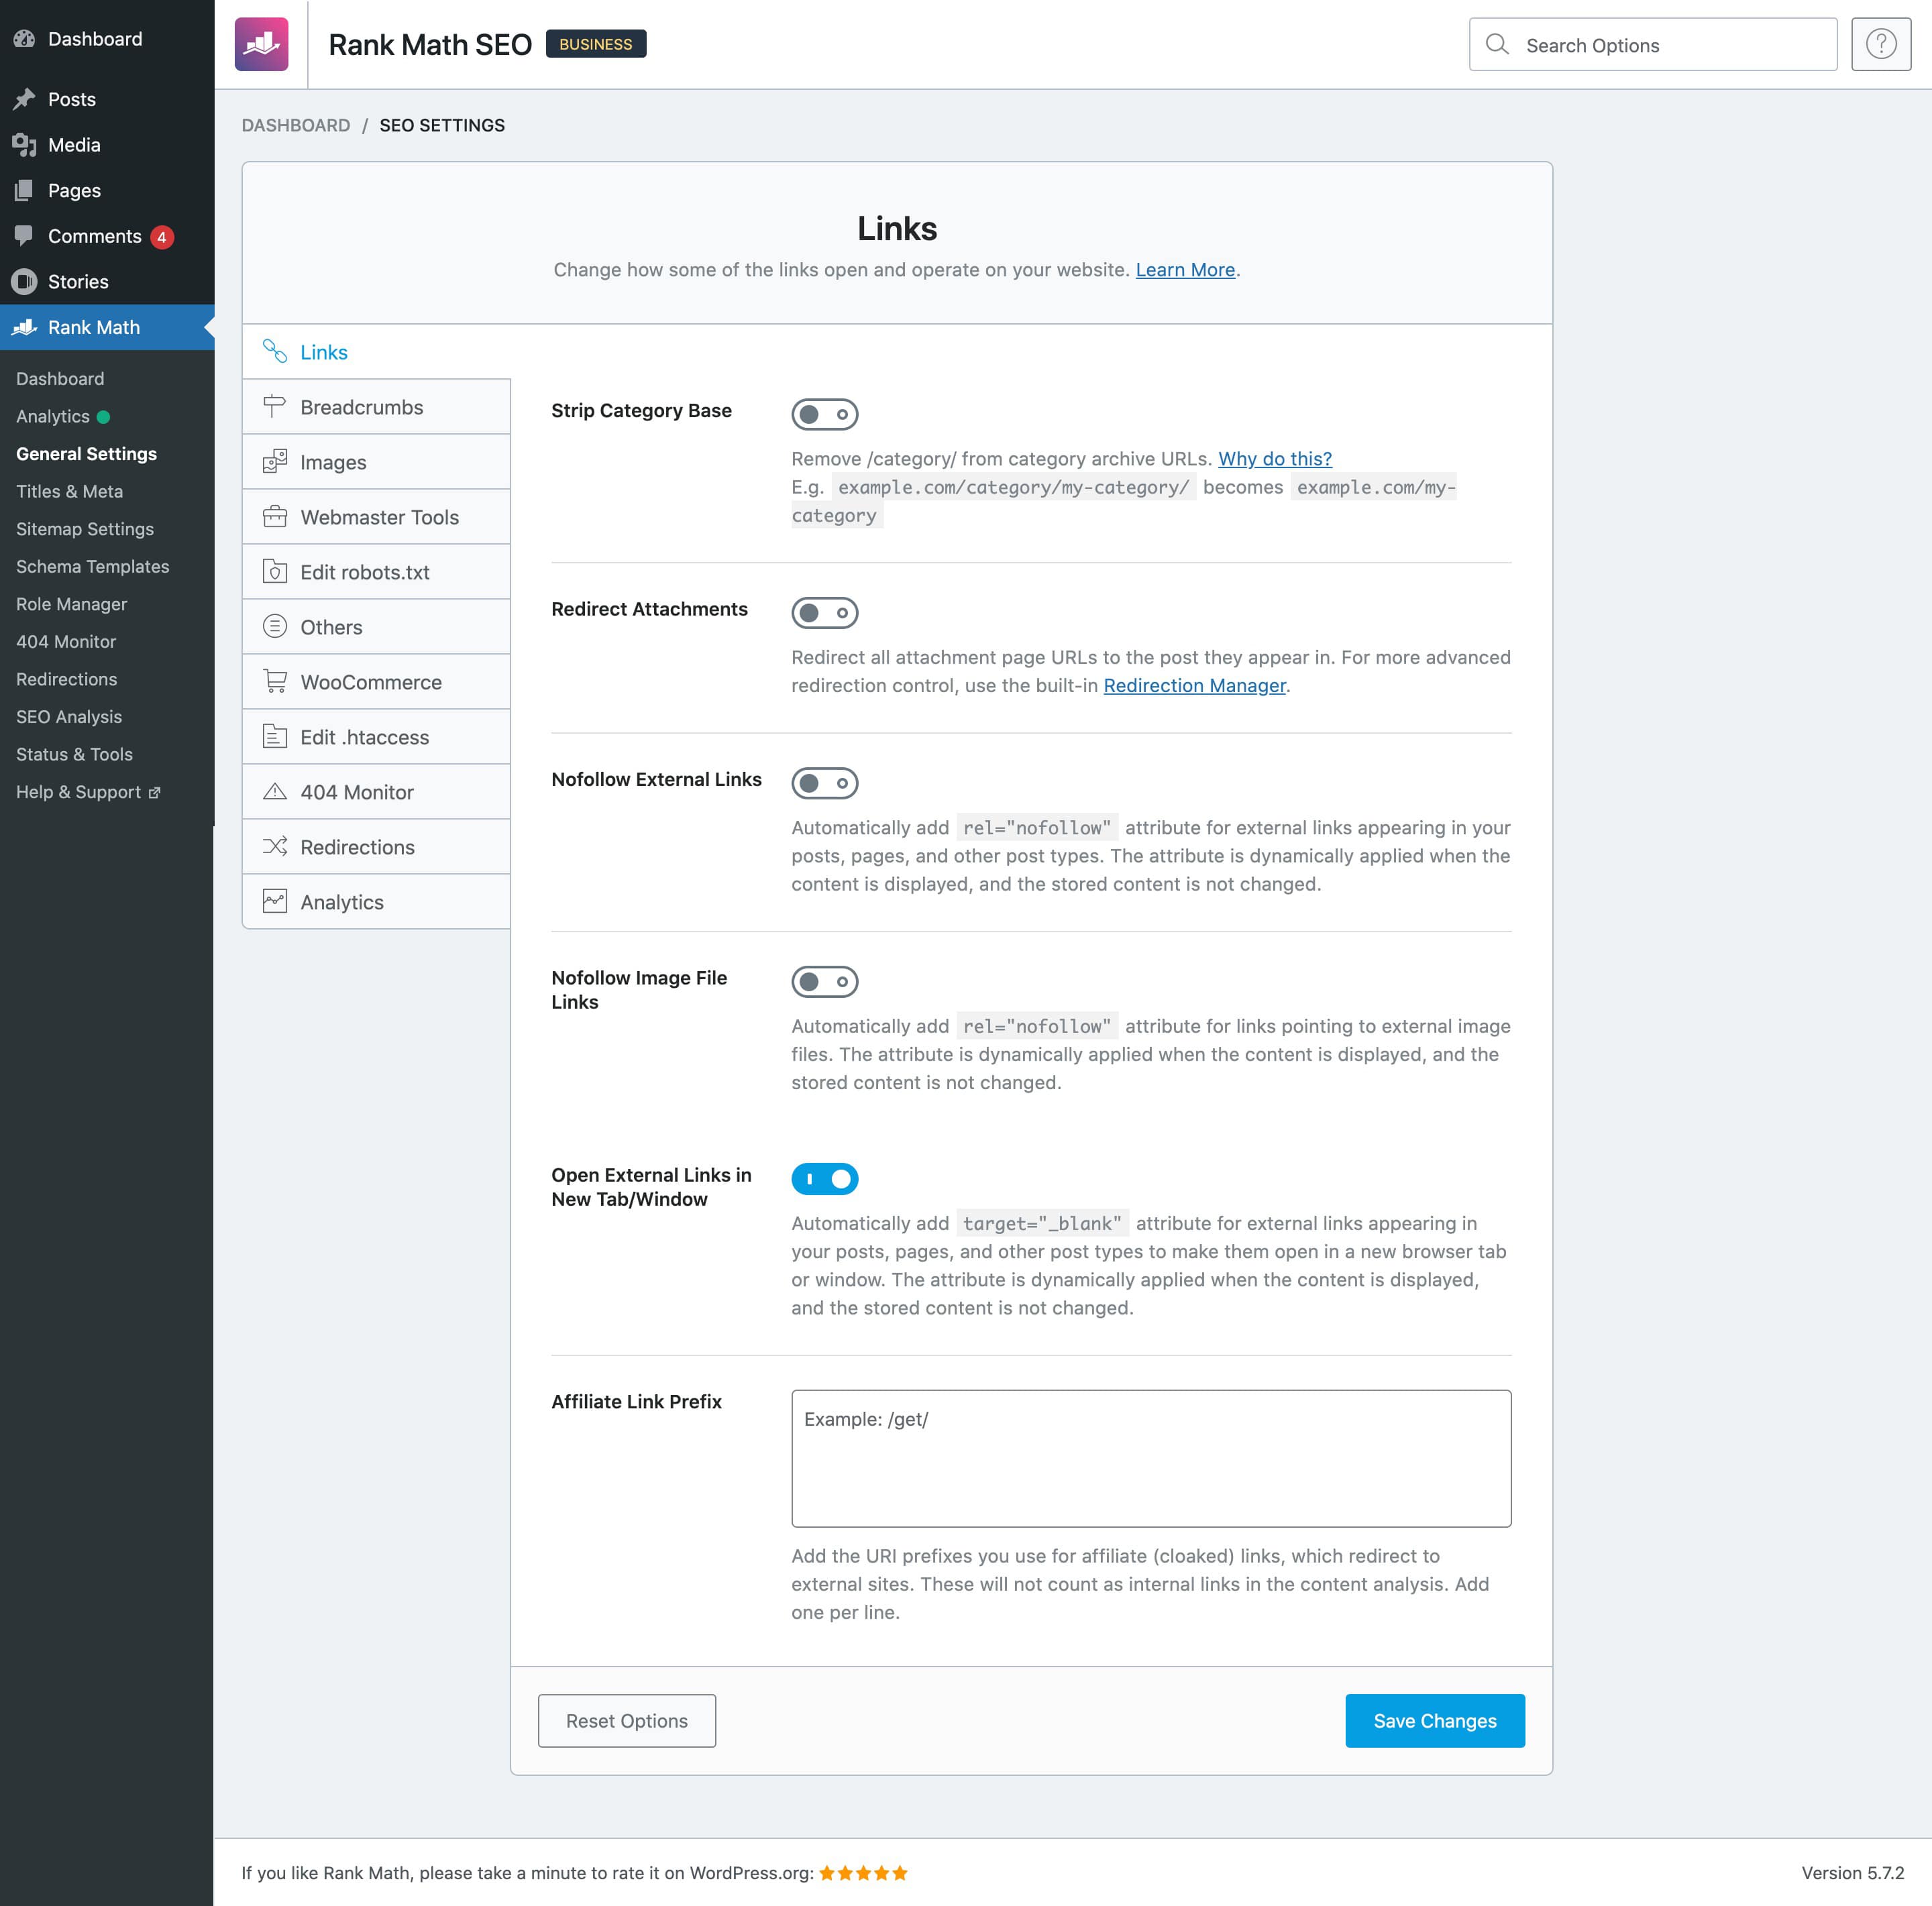Click the BUSINESS badge

[x=595, y=44]
